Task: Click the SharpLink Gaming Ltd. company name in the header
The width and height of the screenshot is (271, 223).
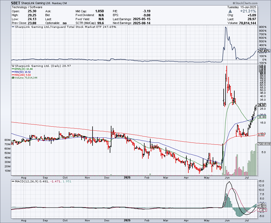Action: click(36, 3)
